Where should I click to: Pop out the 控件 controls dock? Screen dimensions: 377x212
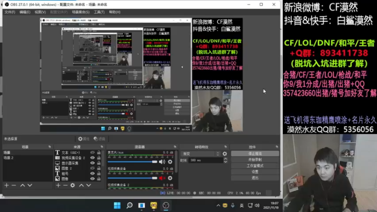(x=277, y=147)
